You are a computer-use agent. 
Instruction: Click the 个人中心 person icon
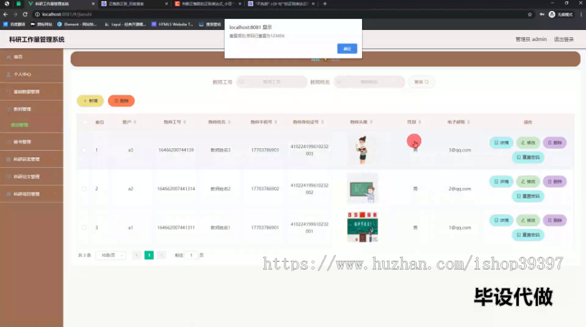8,74
